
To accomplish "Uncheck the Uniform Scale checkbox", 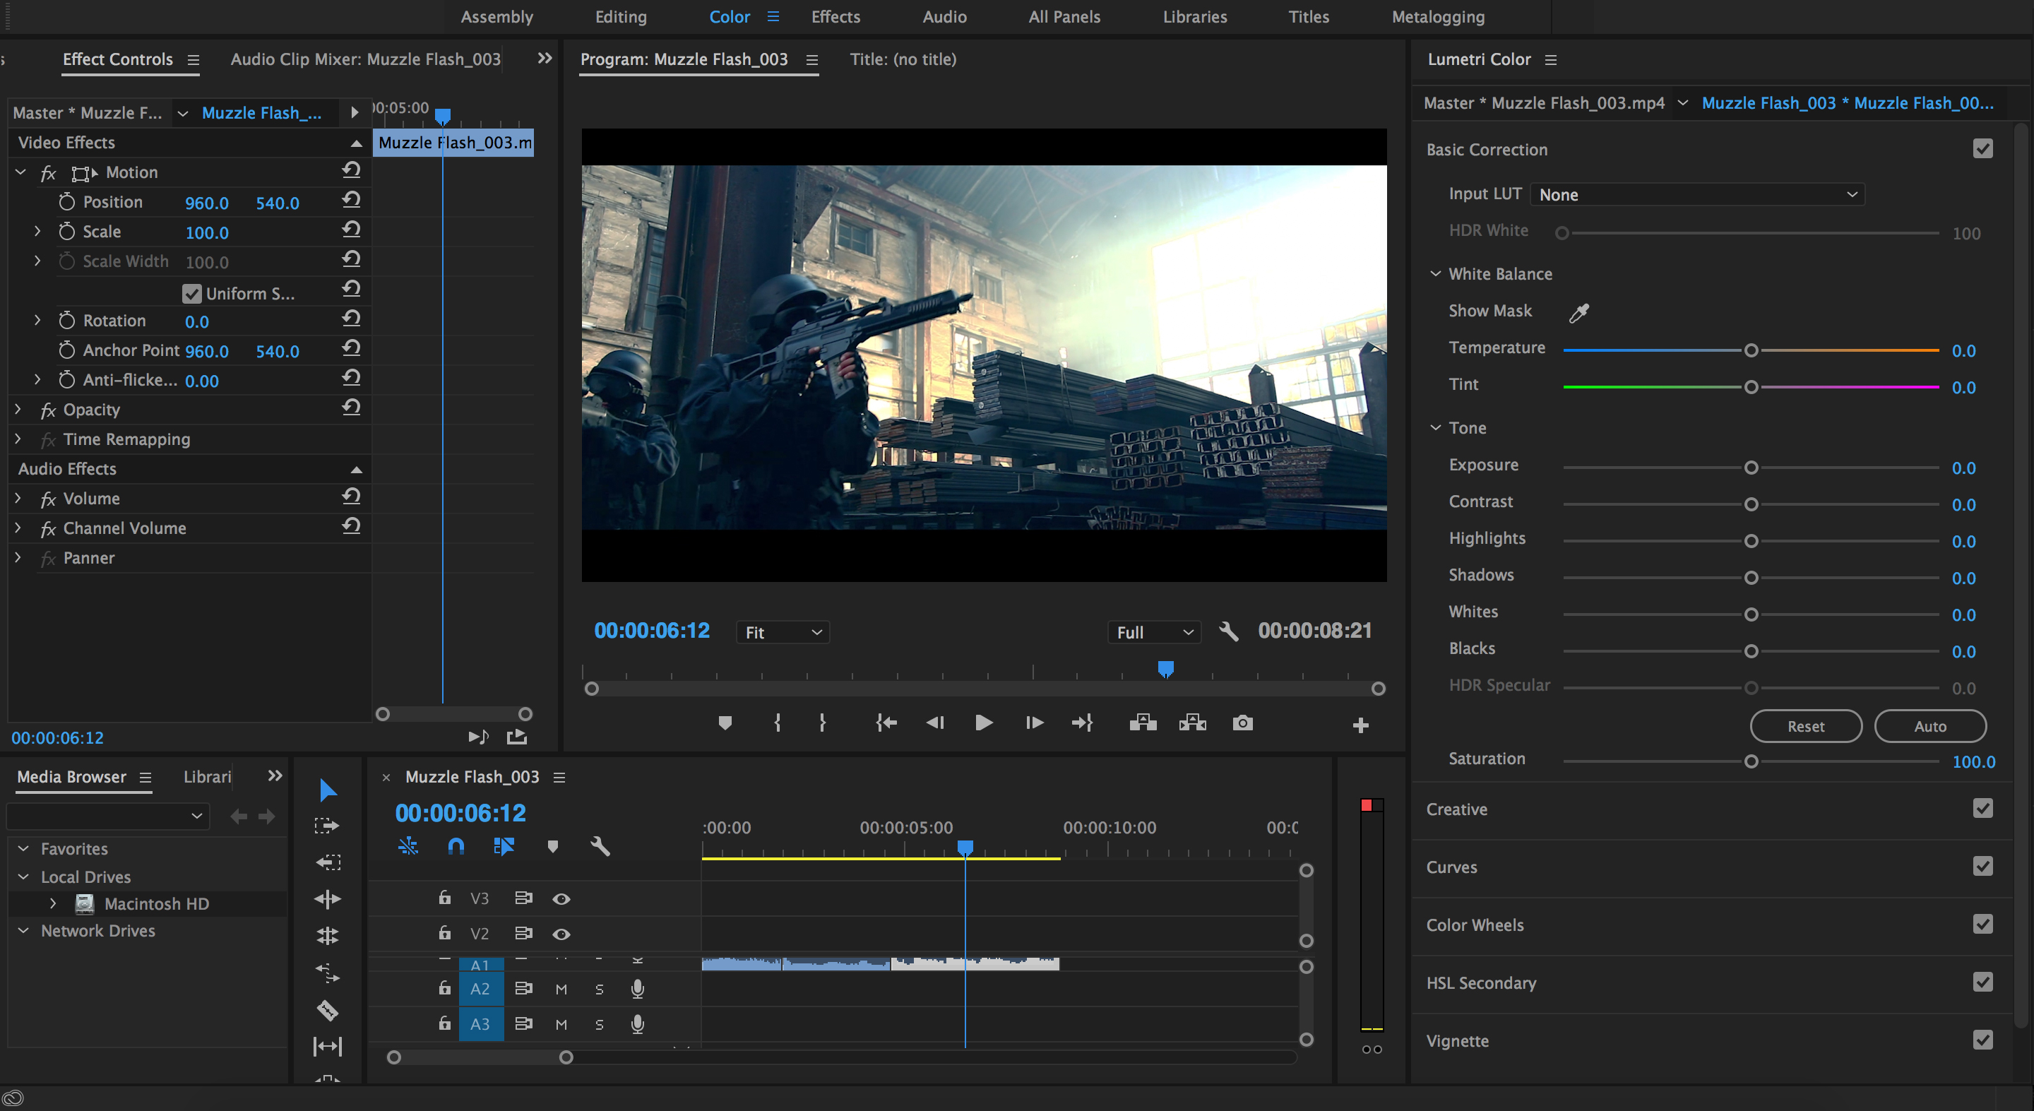I will (192, 293).
